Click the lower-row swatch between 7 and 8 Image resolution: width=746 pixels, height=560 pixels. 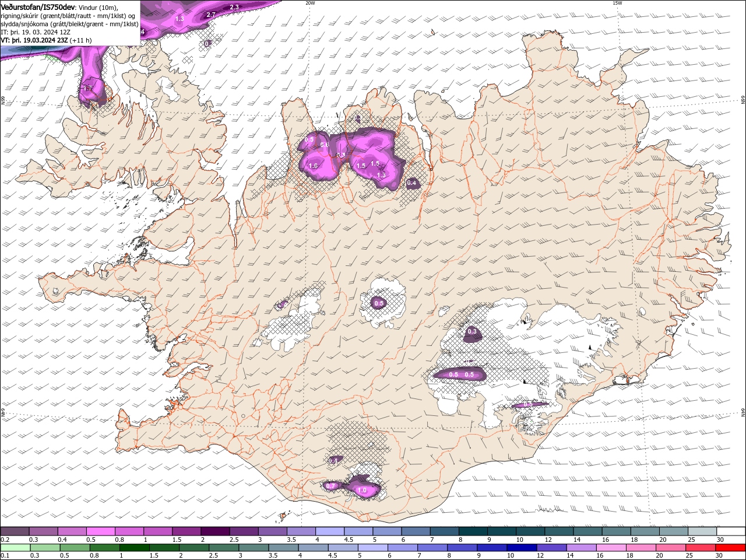coord(432,548)
